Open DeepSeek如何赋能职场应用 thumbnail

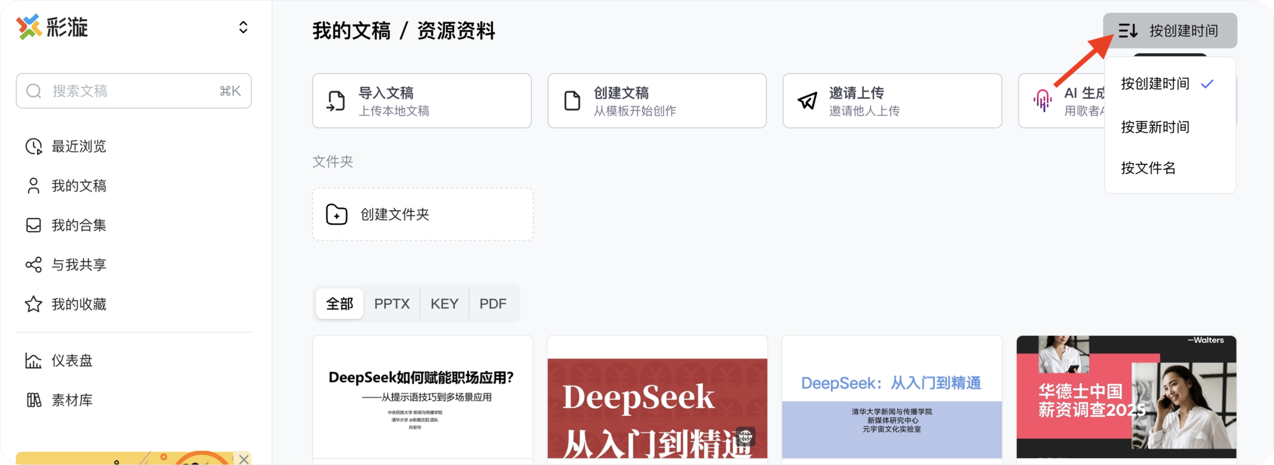tap(423, 397)
